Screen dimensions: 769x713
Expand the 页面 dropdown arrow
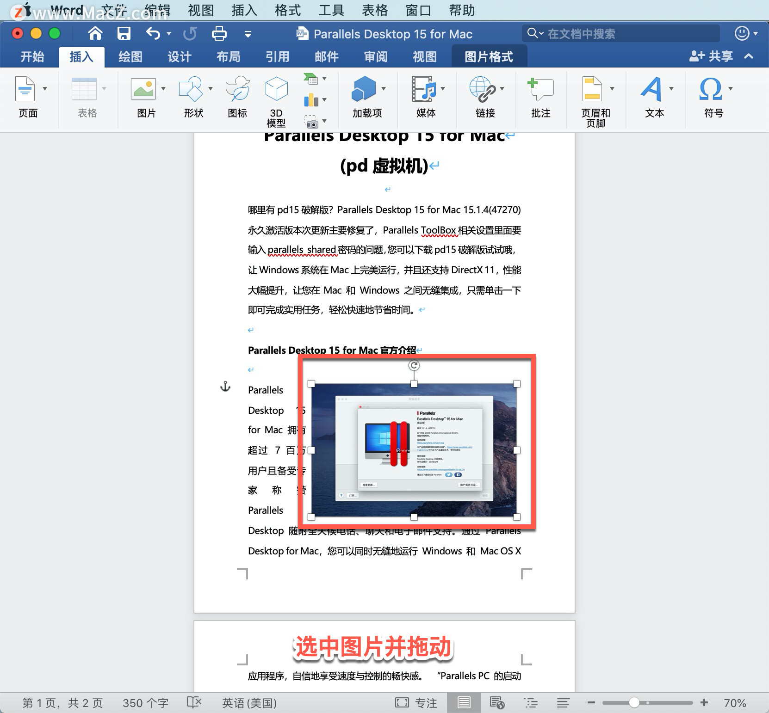click(x=45, y=89)
